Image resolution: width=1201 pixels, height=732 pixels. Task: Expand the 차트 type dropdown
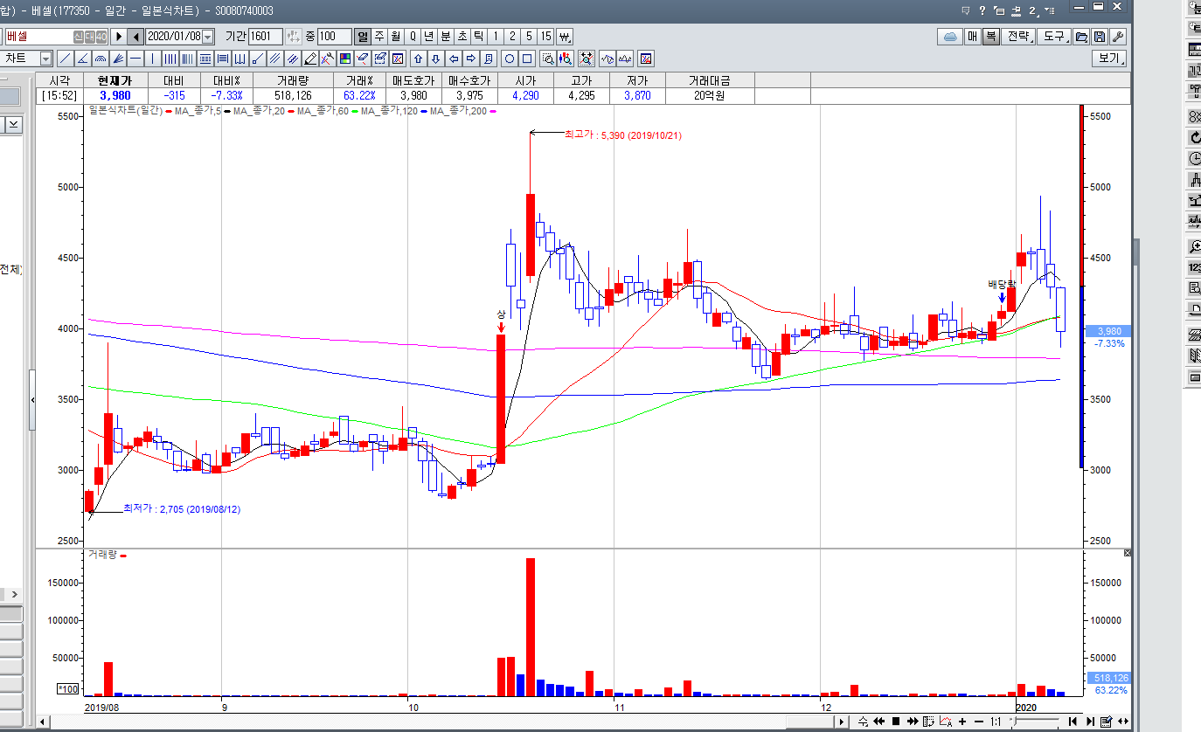click(x=45, y=59)
